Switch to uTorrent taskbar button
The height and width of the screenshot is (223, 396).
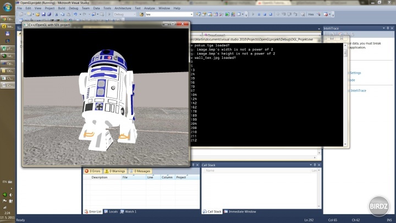[x=8, y=48]
